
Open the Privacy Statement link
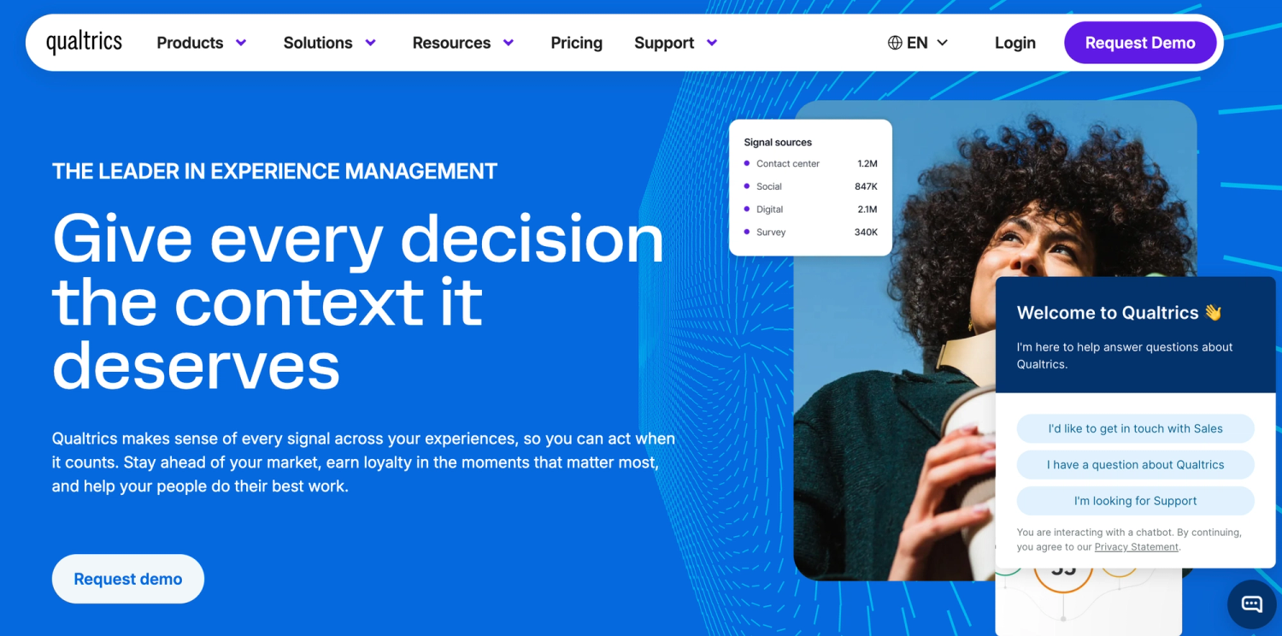pos(1136,546)
